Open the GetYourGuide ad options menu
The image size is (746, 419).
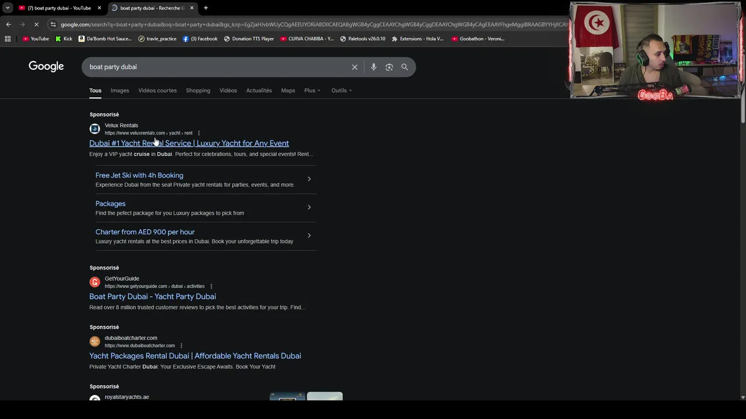[x=211, y=286]
